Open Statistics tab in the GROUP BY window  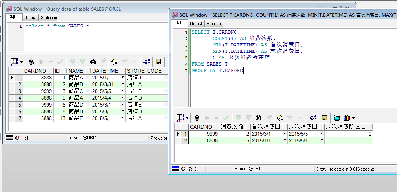(215, 24)
